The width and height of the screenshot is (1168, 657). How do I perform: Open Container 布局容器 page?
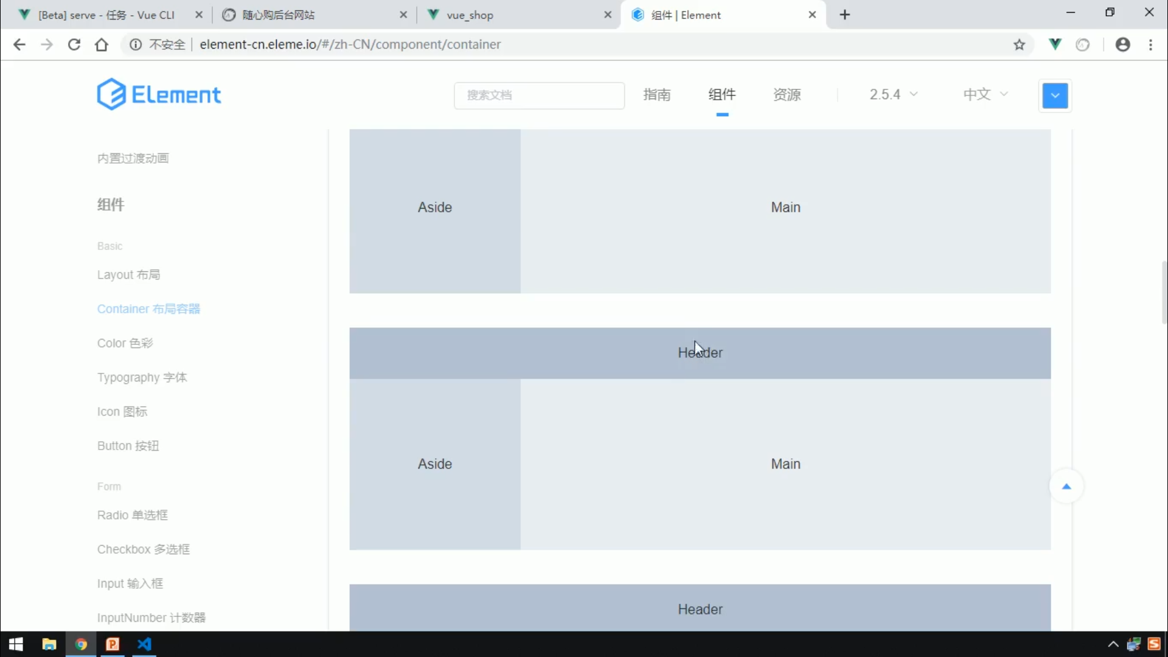(x=148, y=308)
